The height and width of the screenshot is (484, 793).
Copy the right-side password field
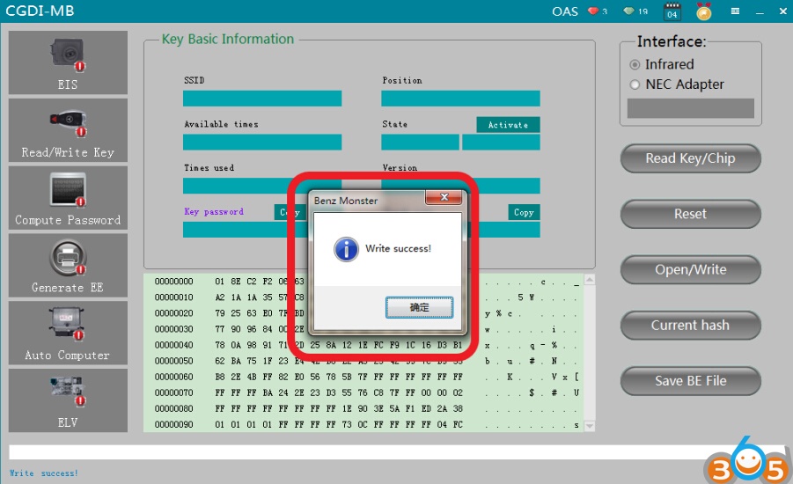point(524,212)
